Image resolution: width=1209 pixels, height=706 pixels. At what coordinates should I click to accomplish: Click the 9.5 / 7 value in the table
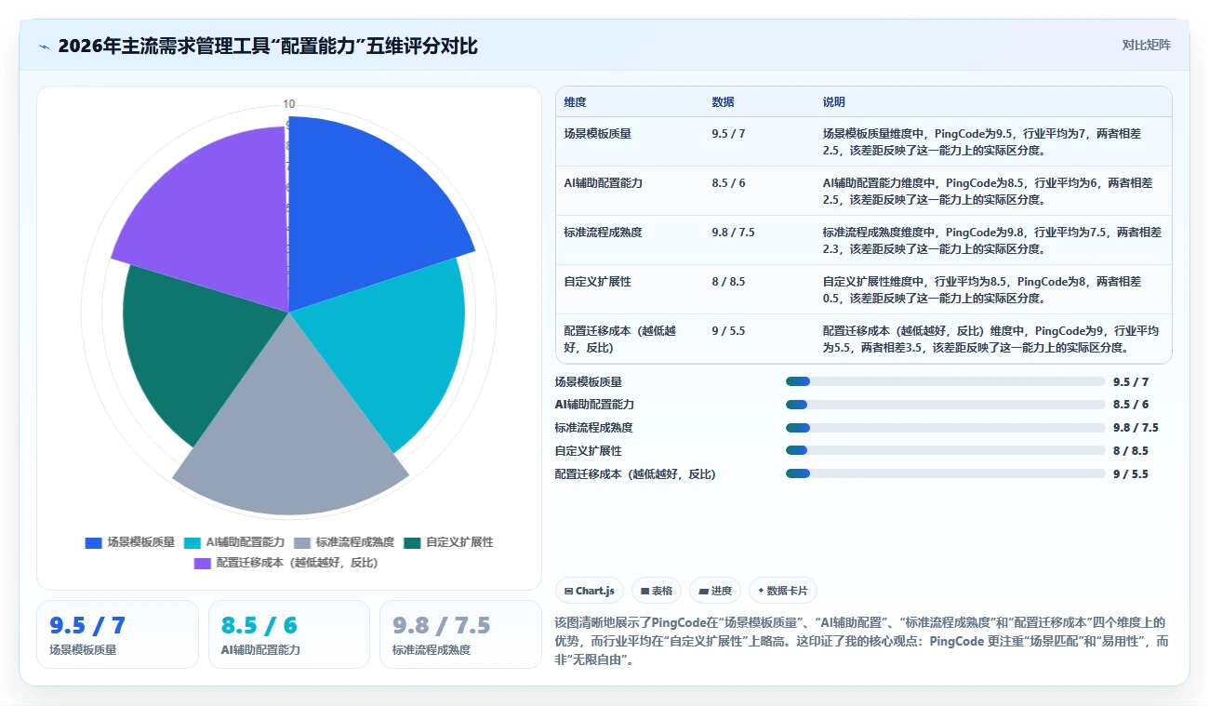click(728, 134)
